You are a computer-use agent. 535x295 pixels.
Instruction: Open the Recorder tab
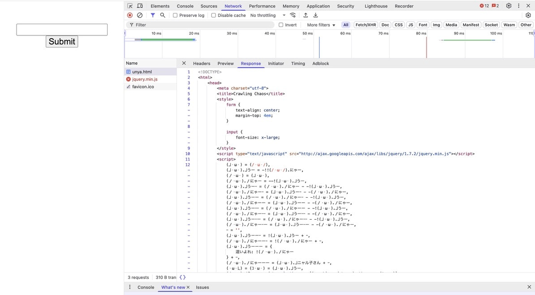pos(404,6)
